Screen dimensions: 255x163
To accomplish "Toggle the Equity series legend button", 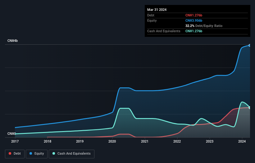I will pyautogui.click(x=37, y=154).
